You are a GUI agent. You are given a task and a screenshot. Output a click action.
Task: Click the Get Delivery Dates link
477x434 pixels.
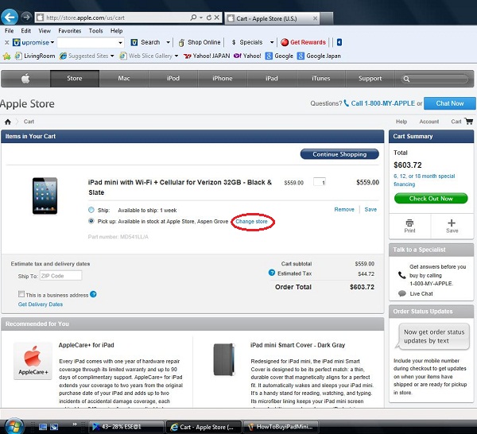coord(41,304)
